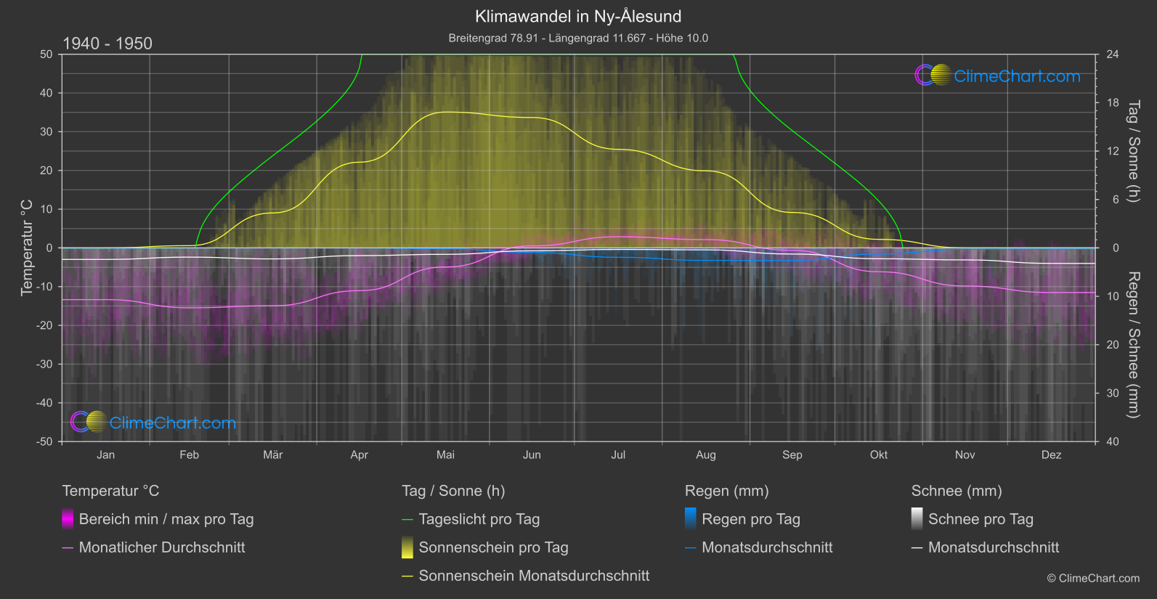Click the 'Apr' month label

(x=359, y=455)
